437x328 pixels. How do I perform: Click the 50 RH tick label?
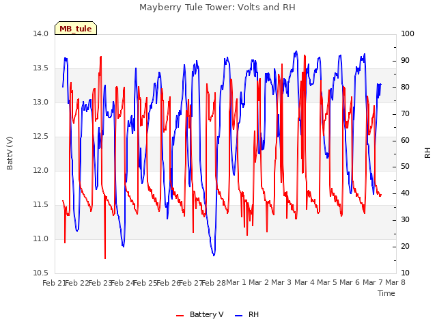coord(405,167)
